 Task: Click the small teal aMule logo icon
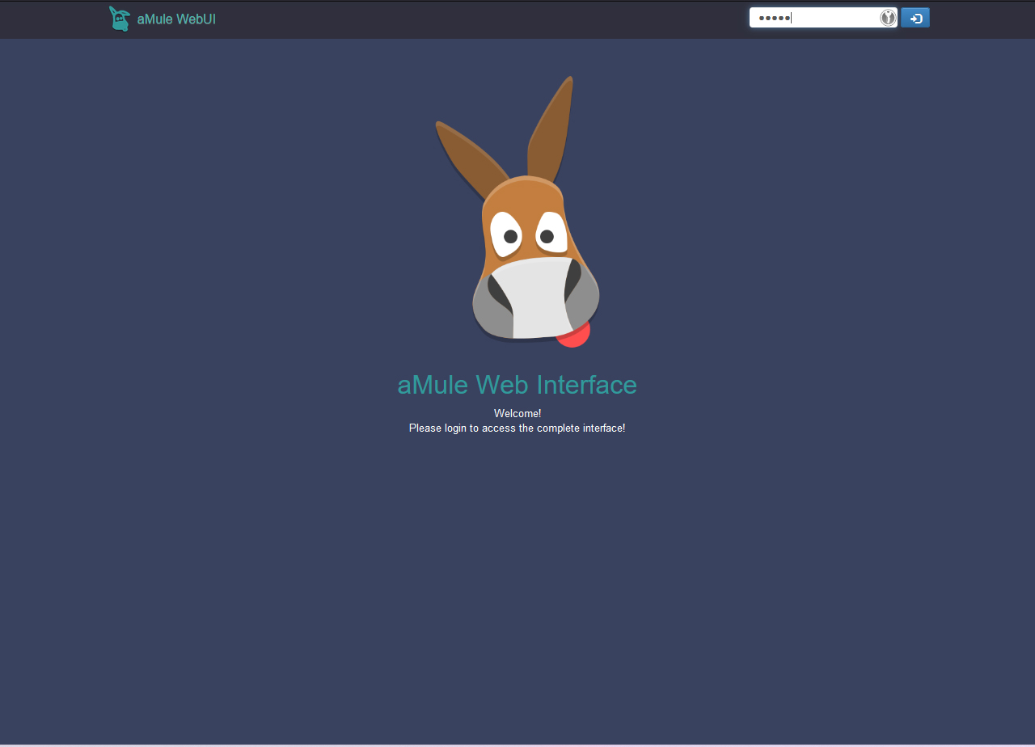click(x=120, y=19)
